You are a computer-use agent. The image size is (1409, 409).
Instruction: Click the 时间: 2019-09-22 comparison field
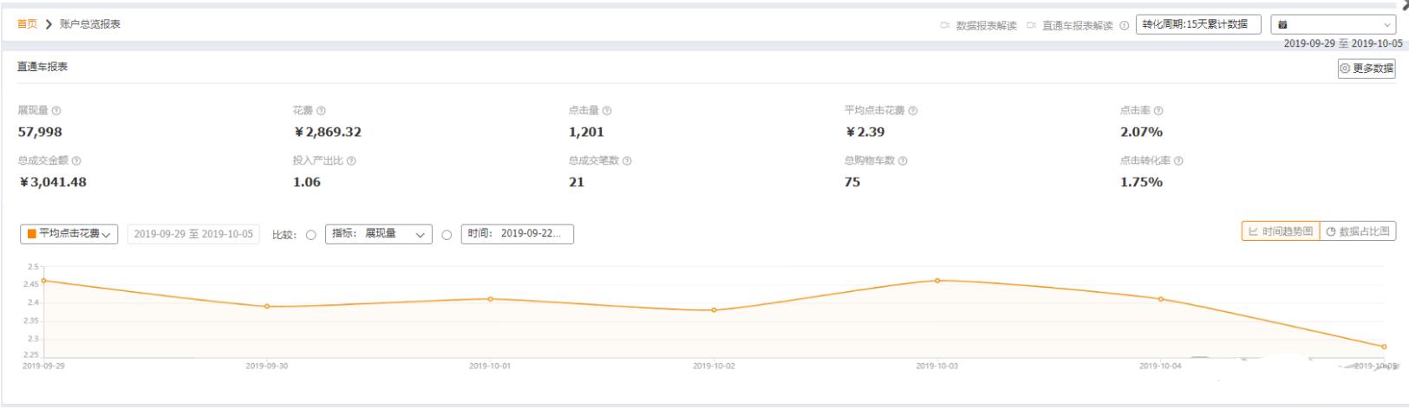click(518, 234)
